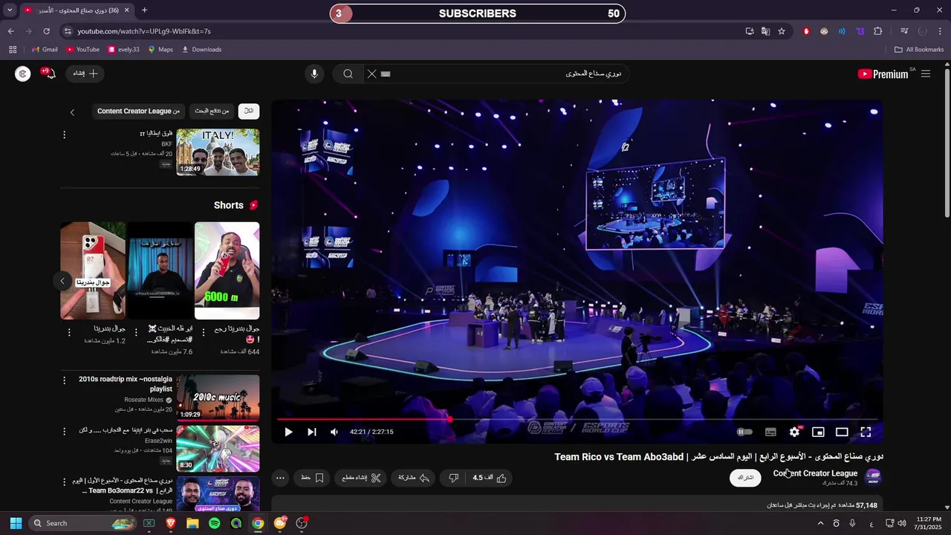Show more Shorts with carousel arrow
The image size is (951, 535).
click(62, 280)
